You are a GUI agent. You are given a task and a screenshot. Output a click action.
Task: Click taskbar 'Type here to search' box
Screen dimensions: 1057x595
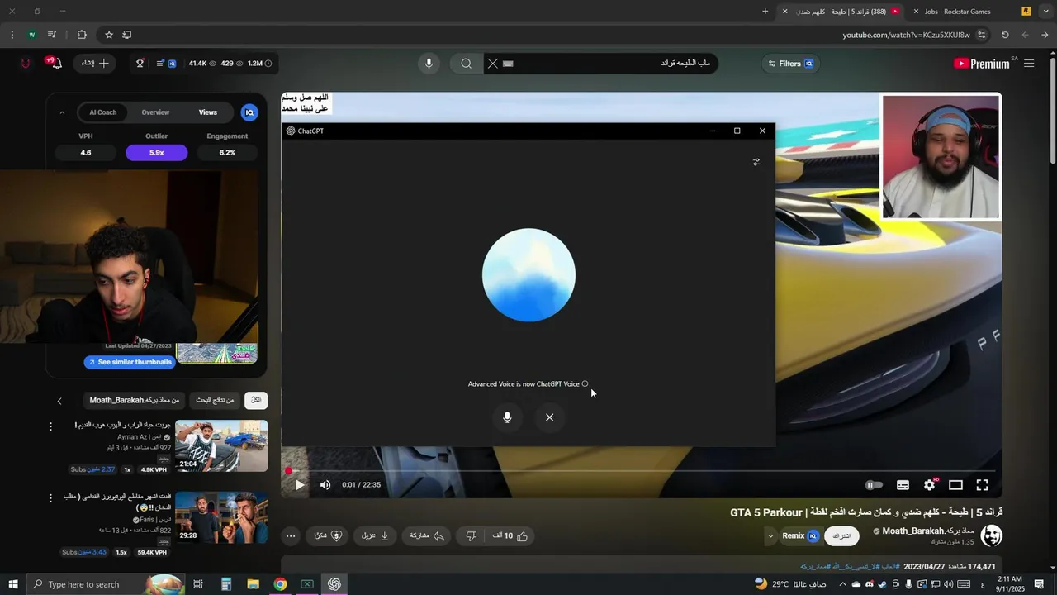[x=105, y=584]
